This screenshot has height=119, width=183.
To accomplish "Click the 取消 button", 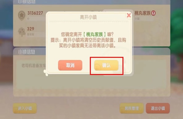I will point(70,65).
